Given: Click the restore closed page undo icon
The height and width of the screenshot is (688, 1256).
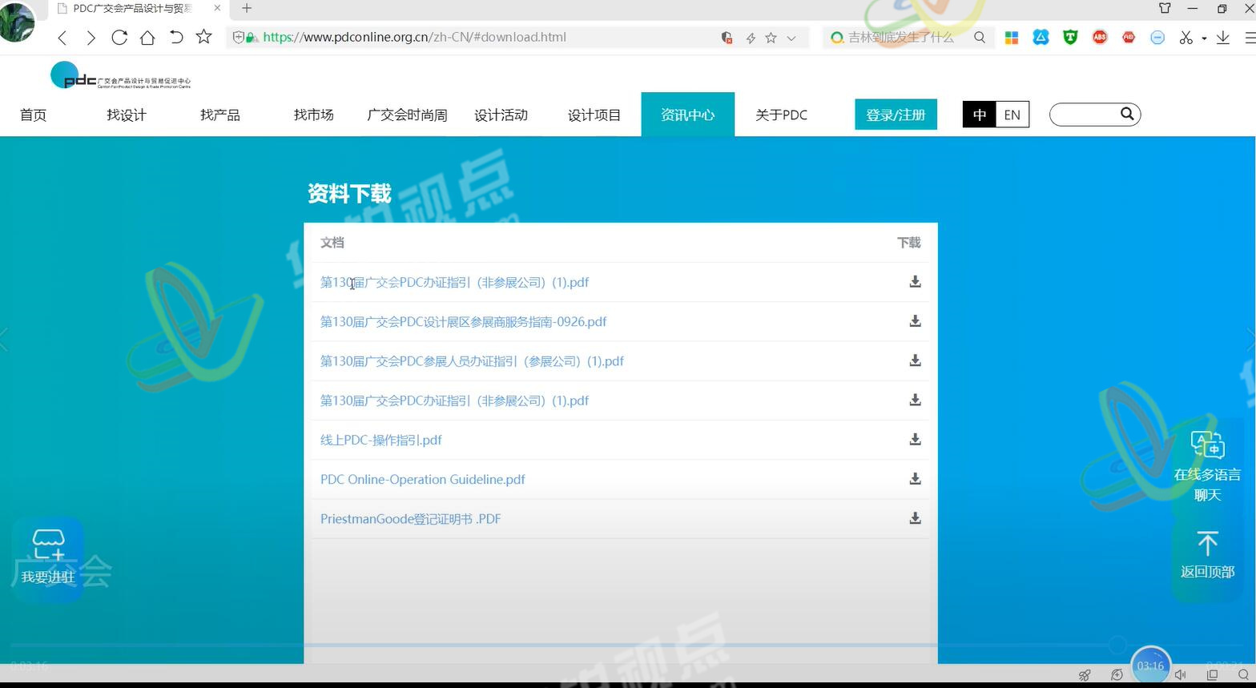Looking at the screenshot, I should click(176, 38).
